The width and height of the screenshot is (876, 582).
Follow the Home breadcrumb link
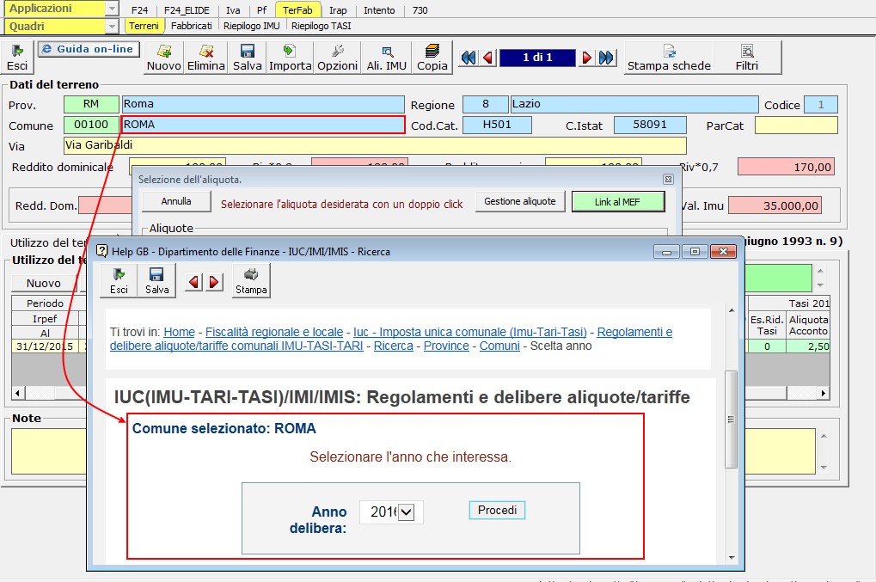(180, 332)
